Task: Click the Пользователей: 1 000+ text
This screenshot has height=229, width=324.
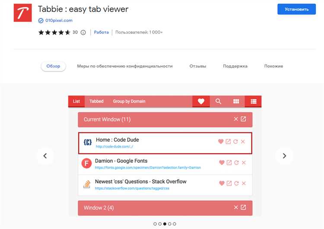Action: pyautogui.click(x=139, y=32)
